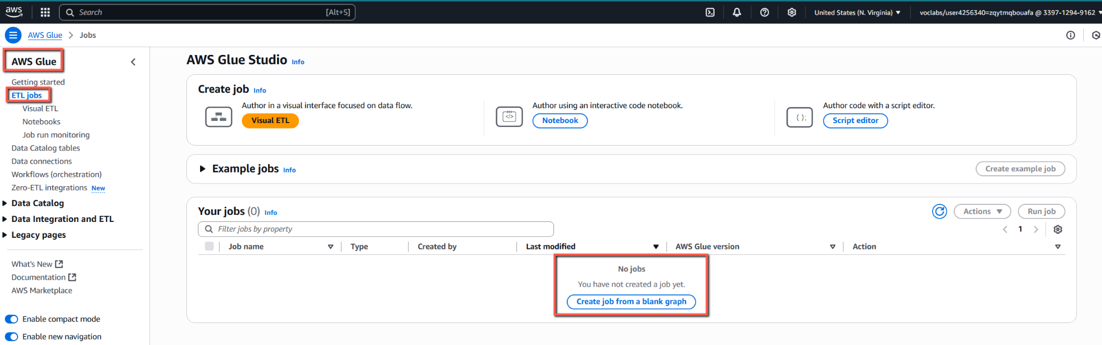
Task: Open Zero-ETL integrations sidebar item
Action: pos(49,187)
